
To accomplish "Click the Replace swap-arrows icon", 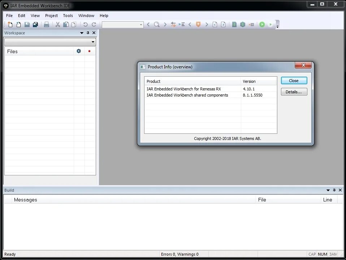I will [173, 25].
